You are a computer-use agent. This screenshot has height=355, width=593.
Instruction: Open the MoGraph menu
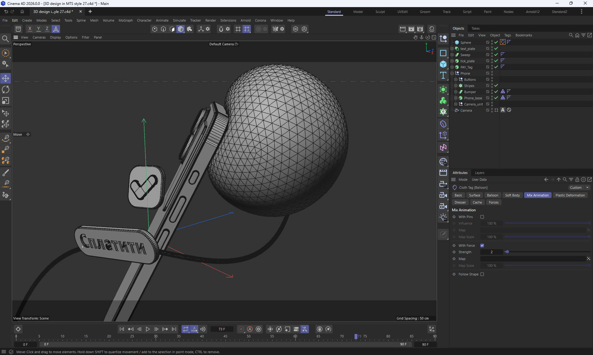point(125,20)
